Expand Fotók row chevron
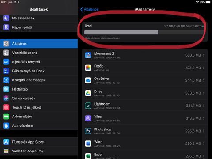Image resolution: width=212 pixels, height=159 pixels. tap(204, 68)
